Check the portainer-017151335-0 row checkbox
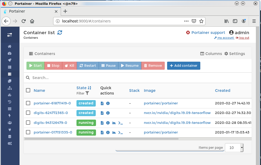This screenshot has height=165, width=261. pos(28,132)
